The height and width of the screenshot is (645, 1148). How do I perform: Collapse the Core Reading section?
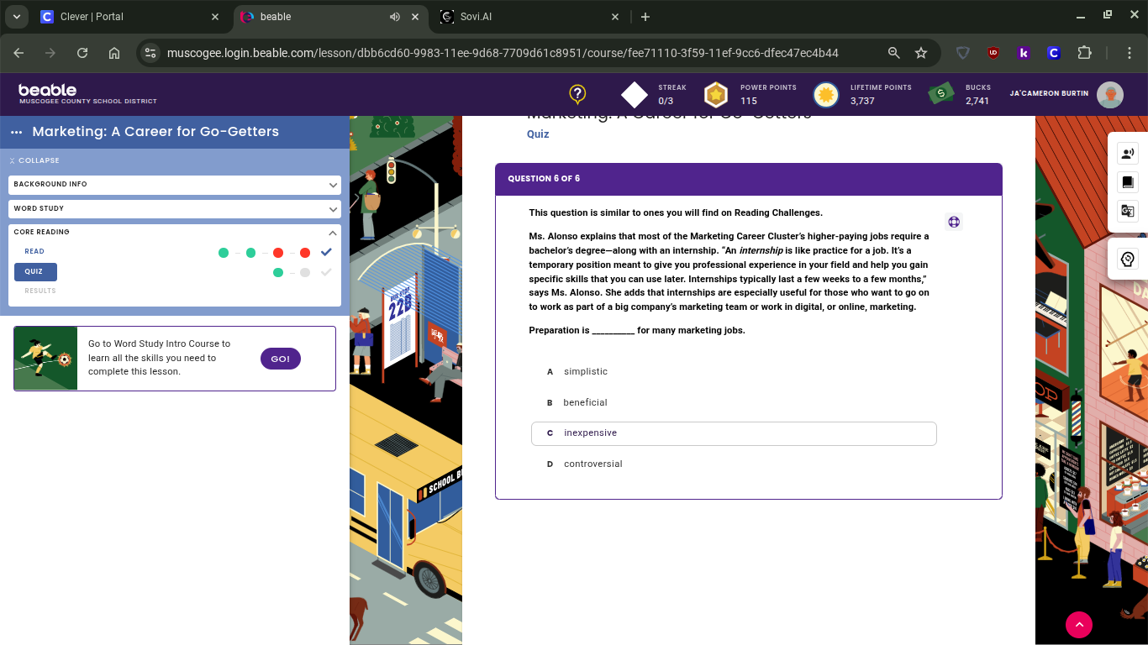point(333,233)
